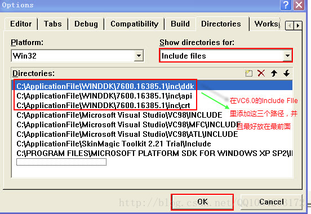311x214 pixels.
Task: Select the VC98\MFC\INCLUDE directory entry
Action: [152, 124]
